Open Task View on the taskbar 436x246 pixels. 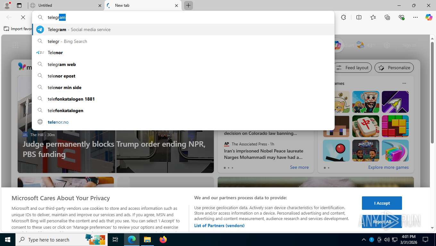click(115, 240)
